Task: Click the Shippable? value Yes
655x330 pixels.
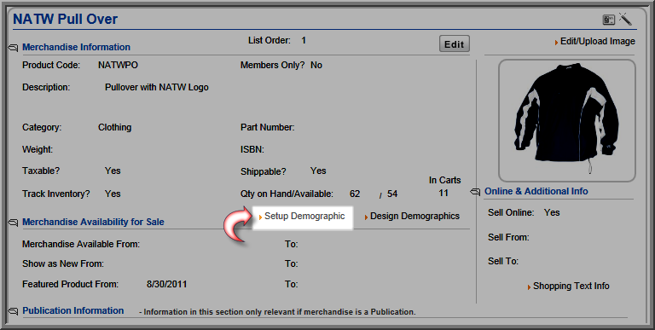Action: (x=318, y=171)
